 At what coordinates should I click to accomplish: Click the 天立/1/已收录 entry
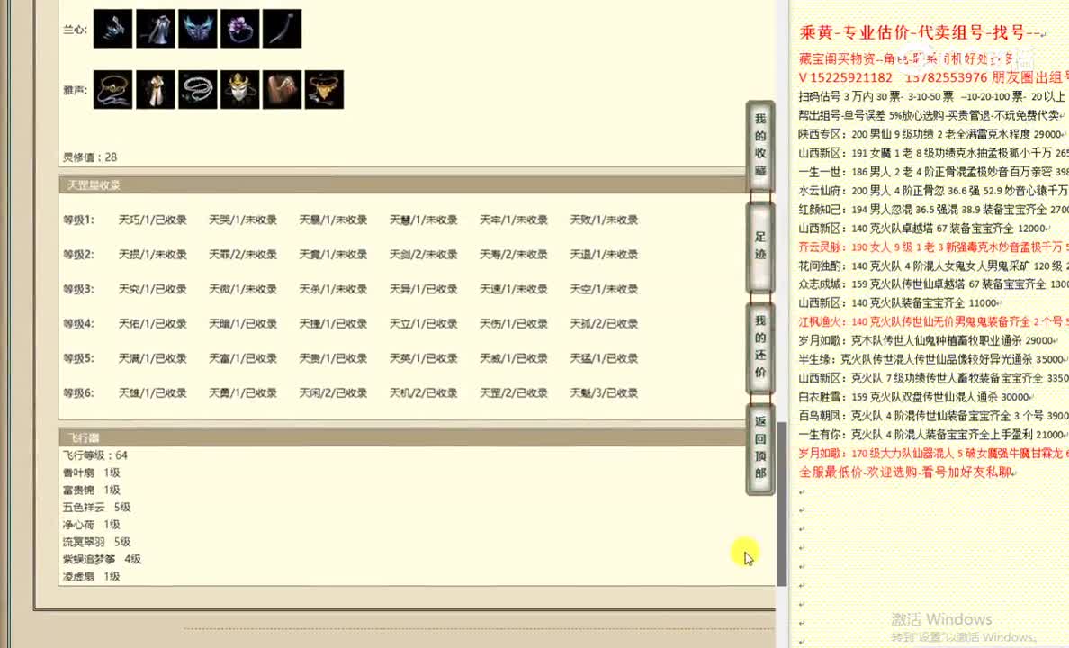point(424,323)
